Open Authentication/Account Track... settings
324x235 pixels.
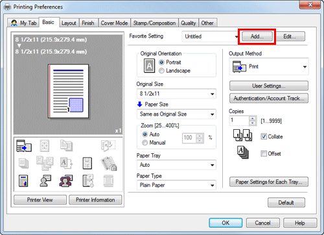(269, 98)
